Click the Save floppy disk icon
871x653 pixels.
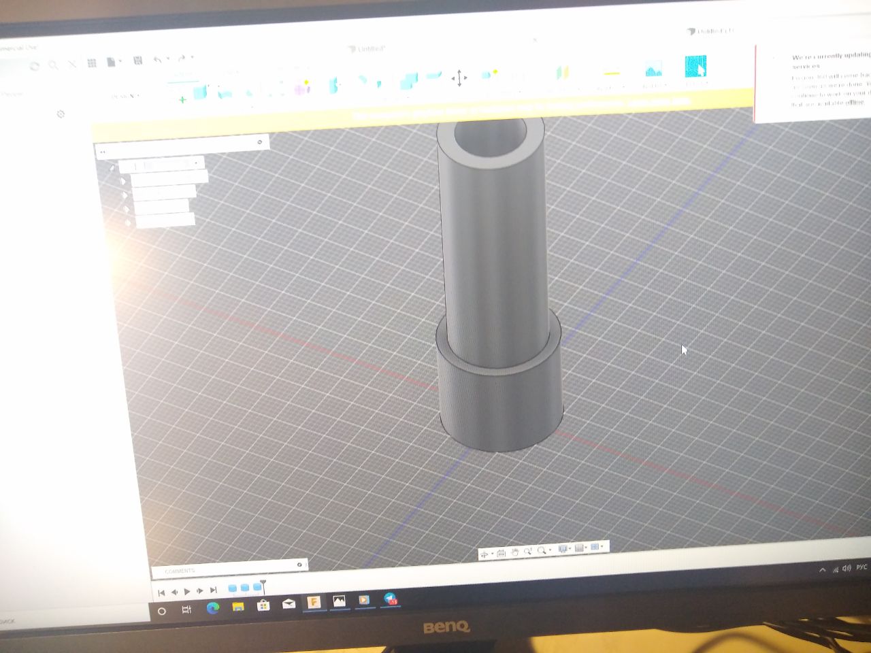137,61
